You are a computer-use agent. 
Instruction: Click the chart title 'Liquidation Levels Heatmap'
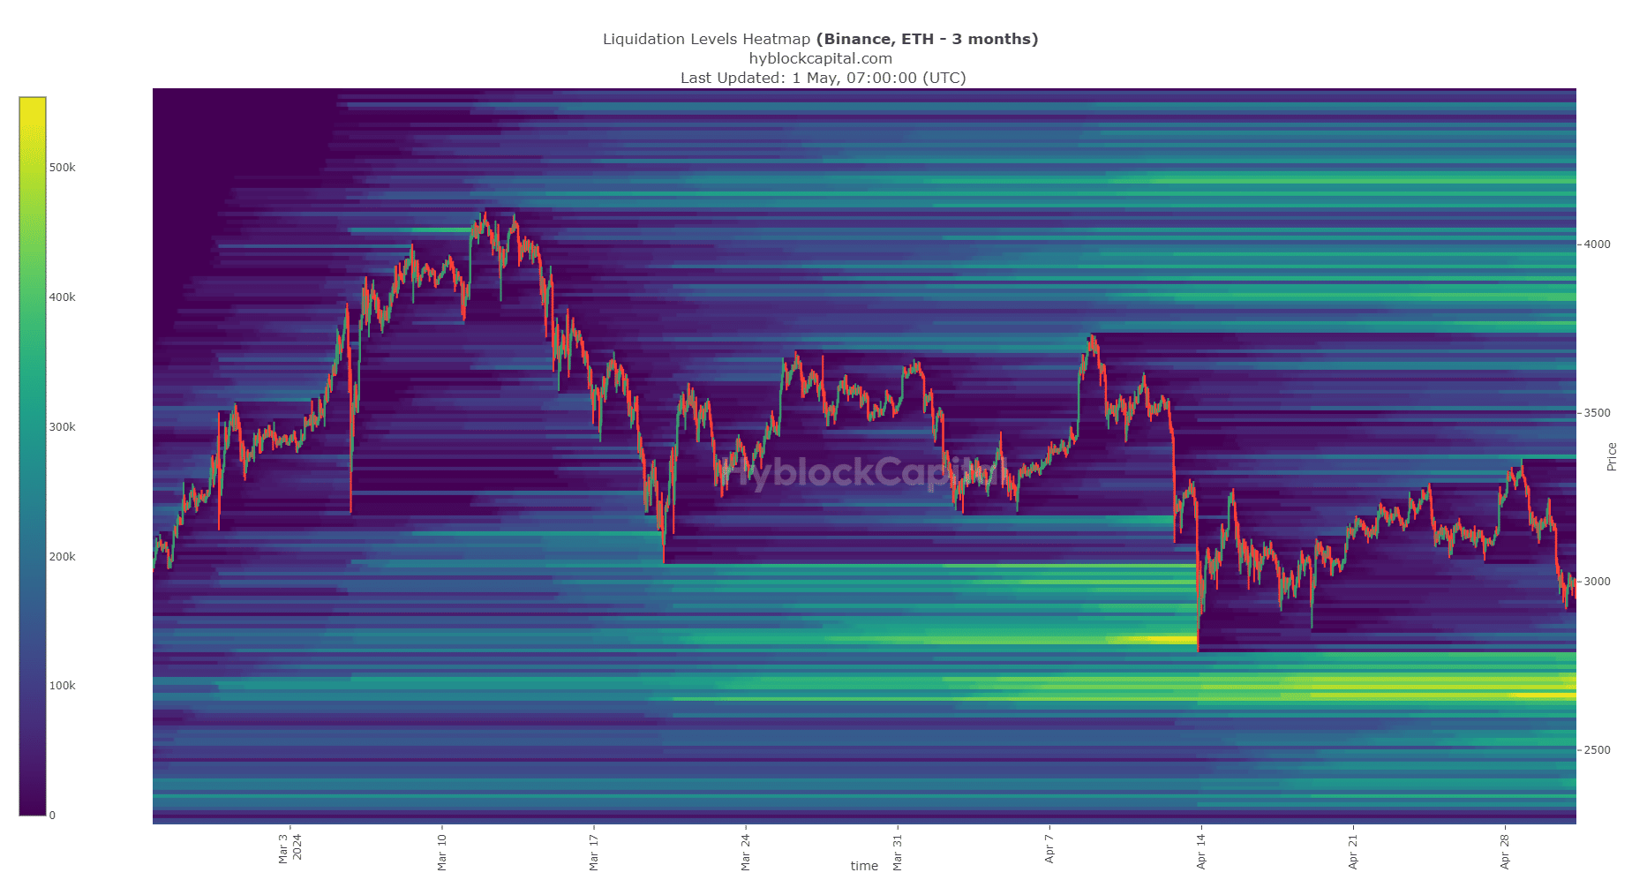point(706,39)
